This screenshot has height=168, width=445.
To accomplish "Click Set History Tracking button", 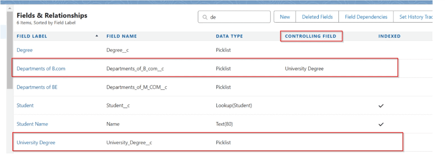I will pyautogui.click(x=415, y=17).
